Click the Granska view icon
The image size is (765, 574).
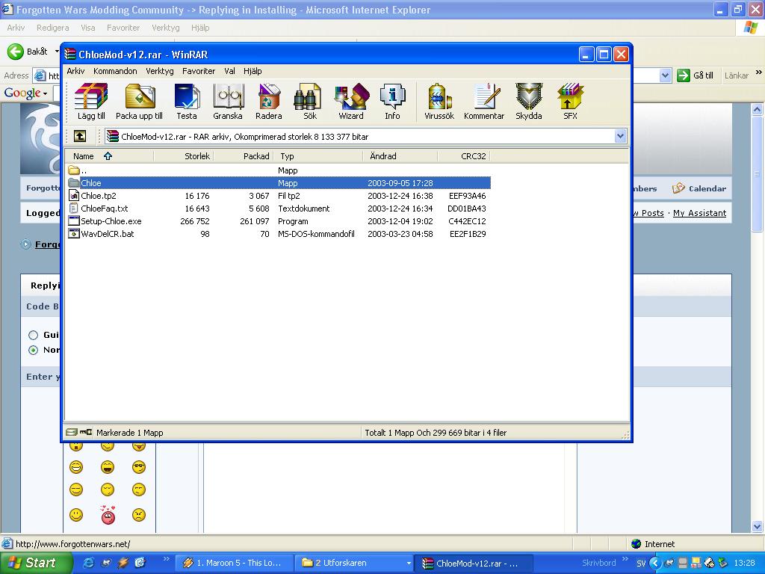228,102
